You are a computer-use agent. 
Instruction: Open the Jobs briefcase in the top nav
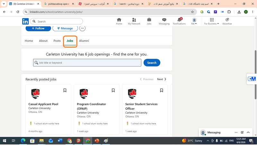(x=149, y=21)
